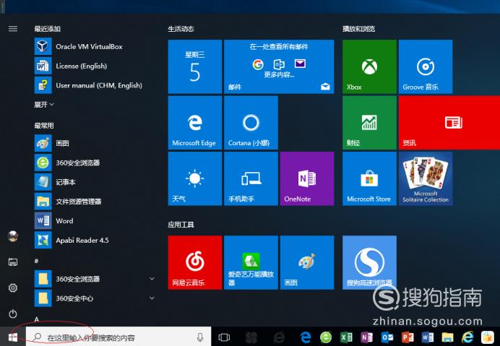Open the orange K app on taskbar

pyautogui.click(x=488, y=337)
